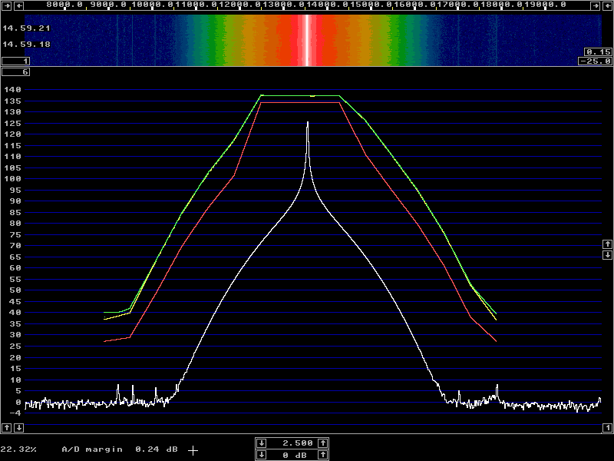614x461 pixels.
Task: Click the 0.24 dB margin value
Action: pos(157,449)
